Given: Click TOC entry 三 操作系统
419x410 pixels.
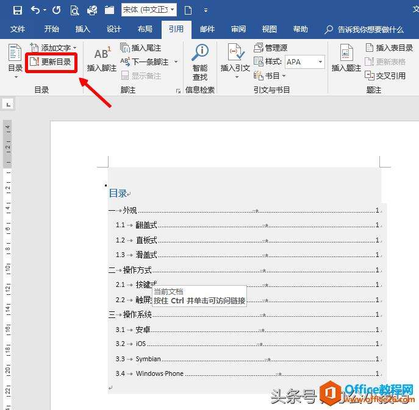Looking at the screenshot, I should click(245, 314).
